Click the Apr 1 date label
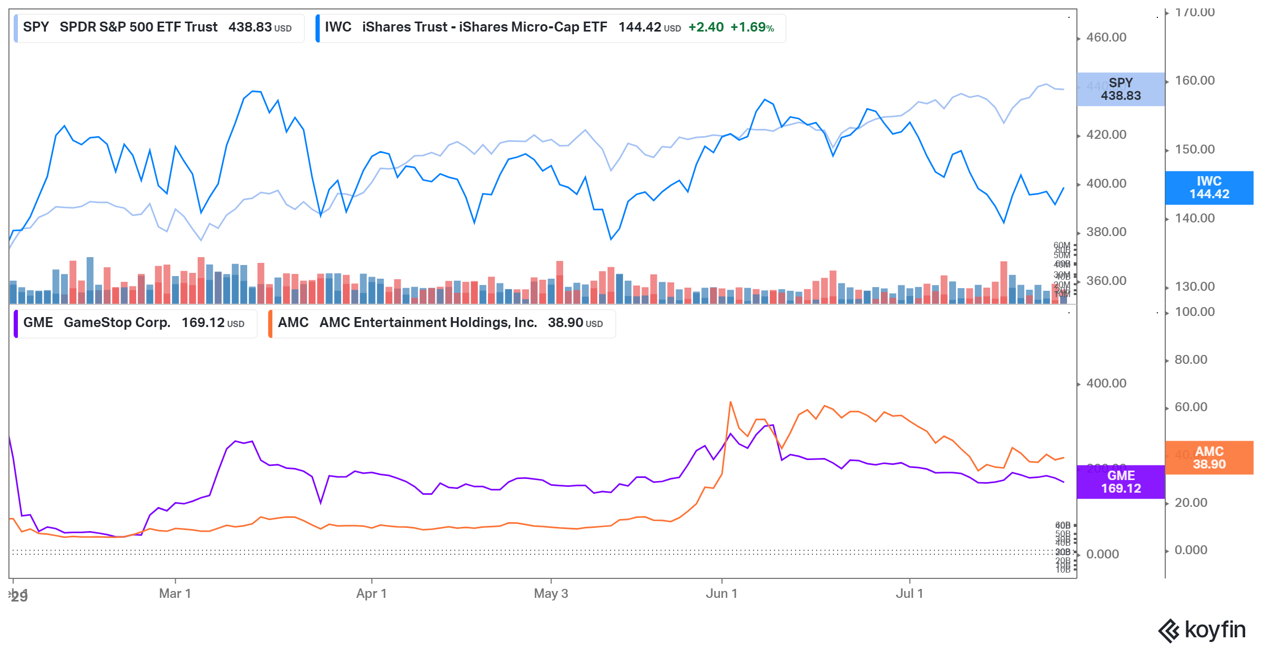Image resolution: width=1262 pixels, height=652 pixels. tap(371, 594)
